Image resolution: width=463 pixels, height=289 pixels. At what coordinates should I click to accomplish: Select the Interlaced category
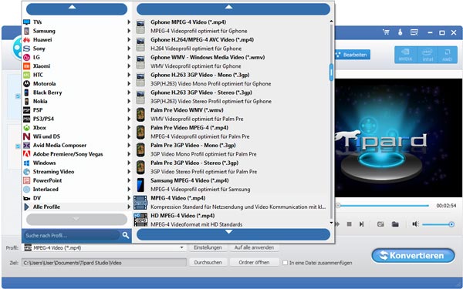pyautogui.click(x=76, y=190)
